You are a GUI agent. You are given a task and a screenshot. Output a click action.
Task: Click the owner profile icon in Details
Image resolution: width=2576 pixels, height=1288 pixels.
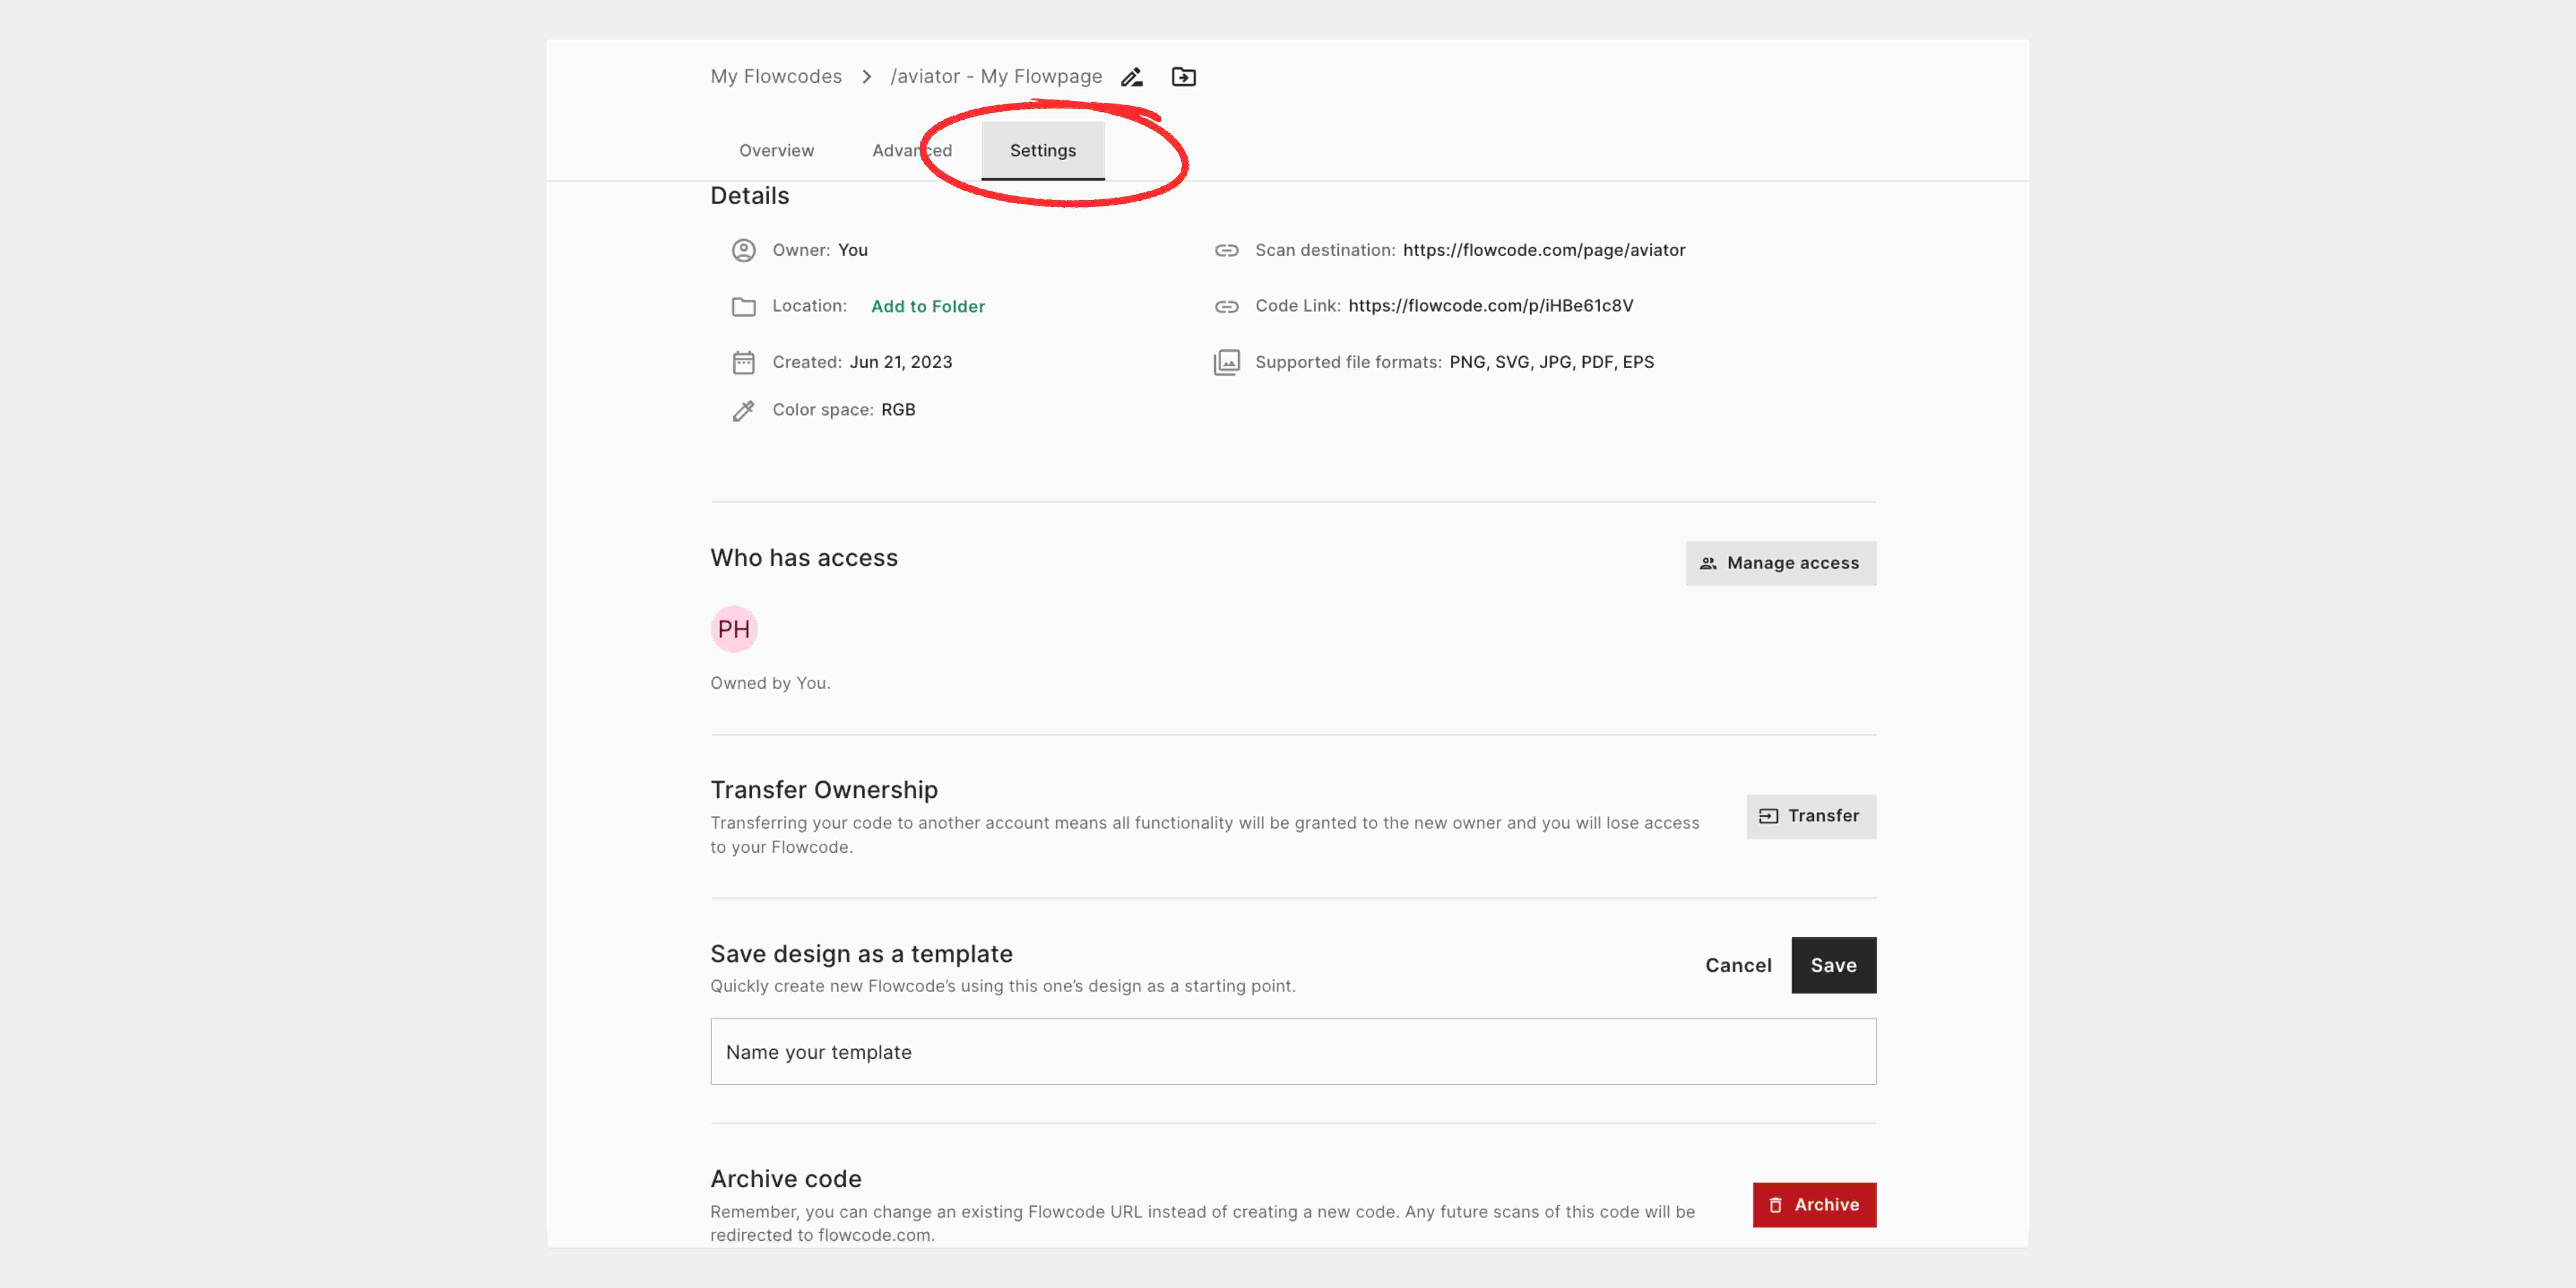[743, 250]
